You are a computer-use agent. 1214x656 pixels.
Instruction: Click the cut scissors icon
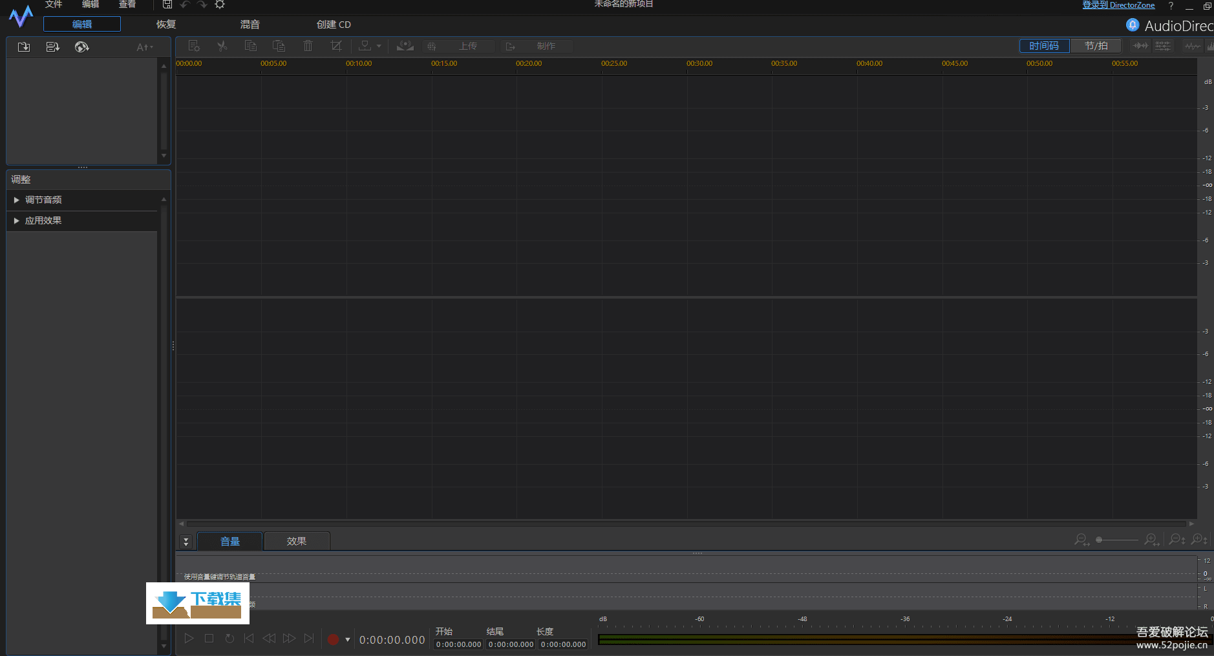pyautogui.click(x=222, y=46)
